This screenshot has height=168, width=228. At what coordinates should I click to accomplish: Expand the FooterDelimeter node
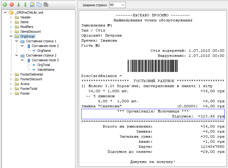coord(11,74)
